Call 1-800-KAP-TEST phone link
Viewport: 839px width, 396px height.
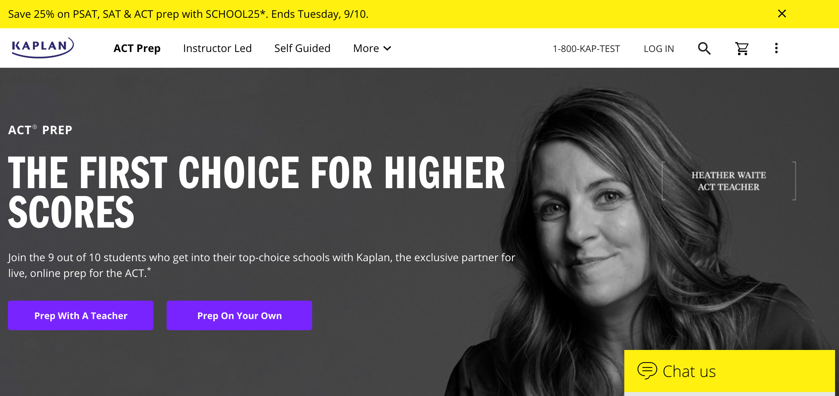[x=586, y=49]
